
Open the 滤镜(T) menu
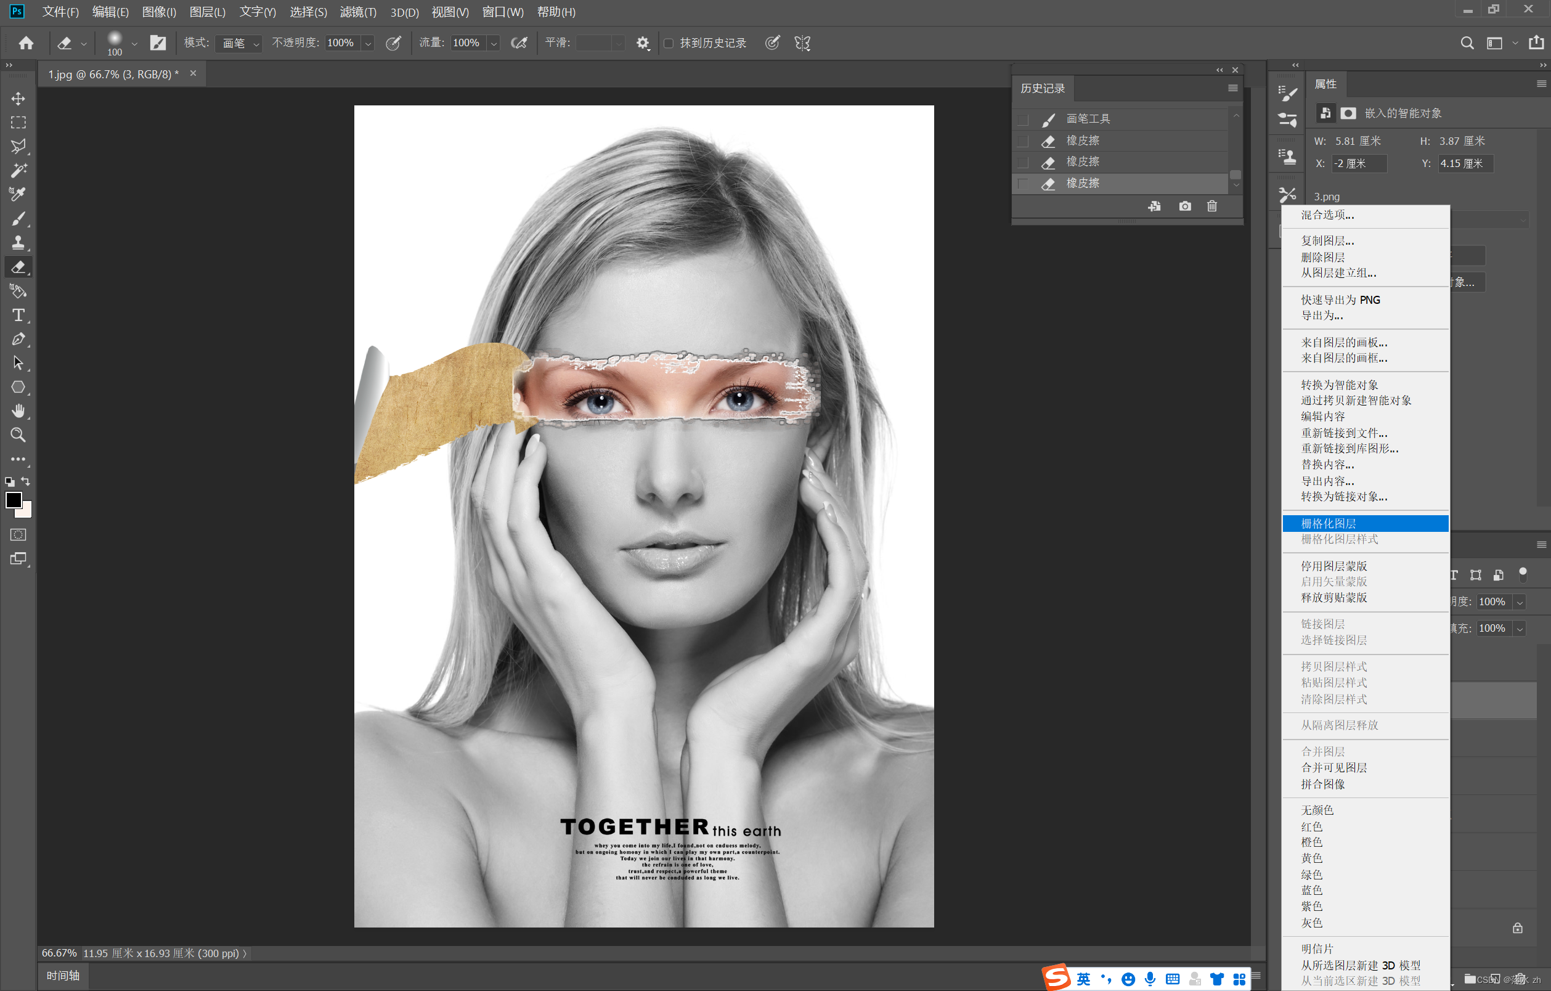tap(357, 12)
